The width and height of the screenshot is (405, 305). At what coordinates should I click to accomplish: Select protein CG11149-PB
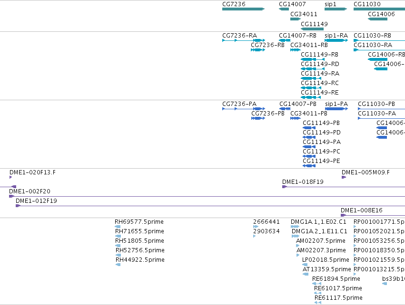tap(309, 128)
